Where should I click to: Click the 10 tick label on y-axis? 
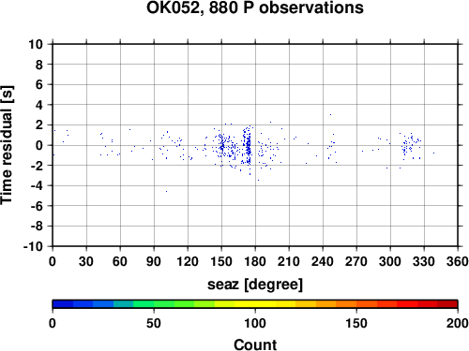click(x=36, y=44)
